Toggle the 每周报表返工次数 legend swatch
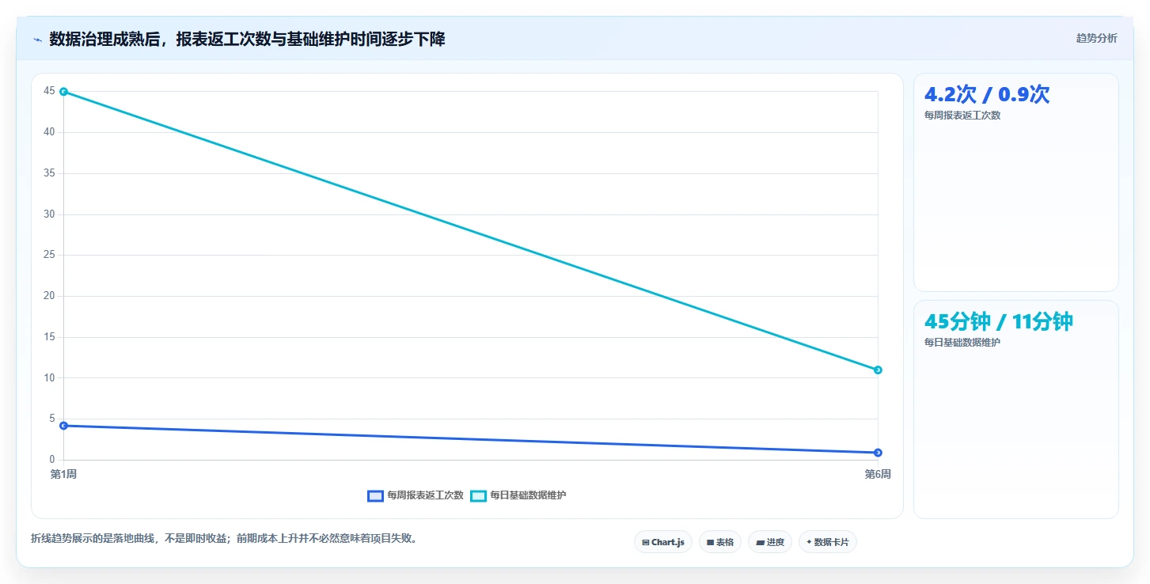The image size is (1150, 584). [x=375, y=496]
